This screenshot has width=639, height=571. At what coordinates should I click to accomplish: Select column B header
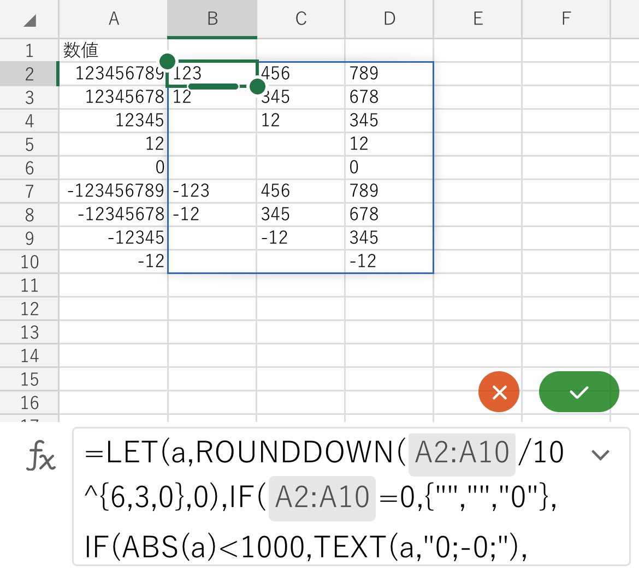[212, 19]
